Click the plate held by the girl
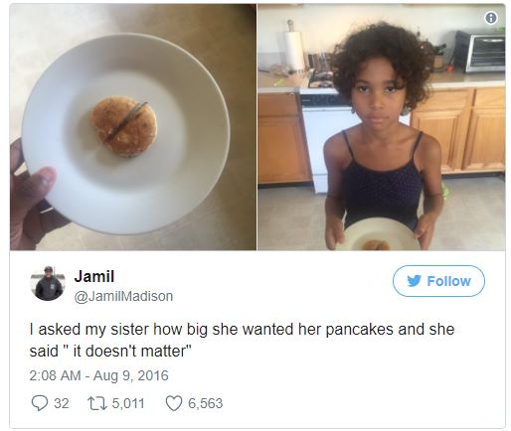Screen dimensions: 511x431 tap(379, 234)
